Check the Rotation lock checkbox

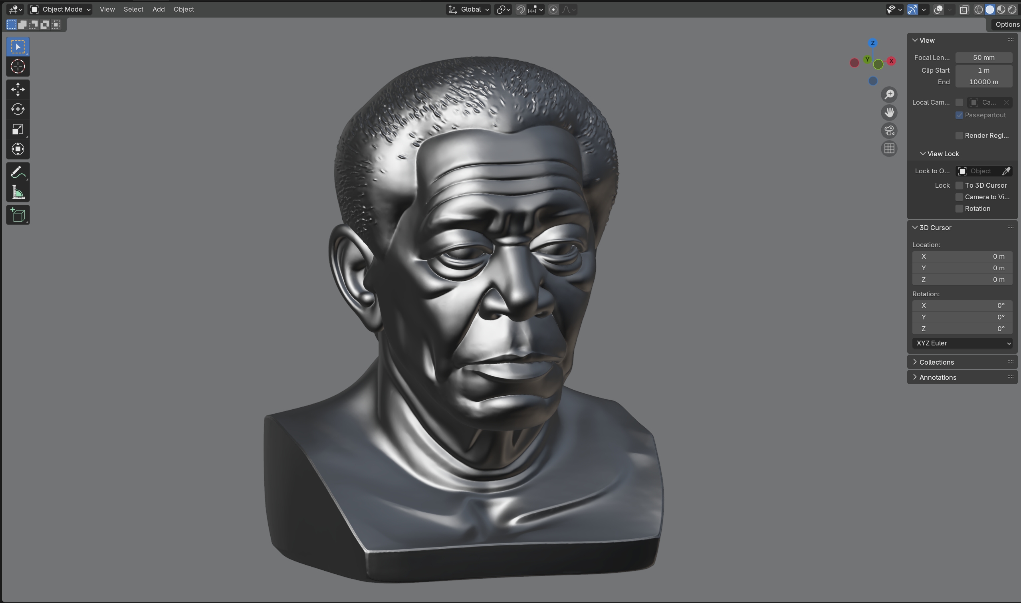coord(959,209)
